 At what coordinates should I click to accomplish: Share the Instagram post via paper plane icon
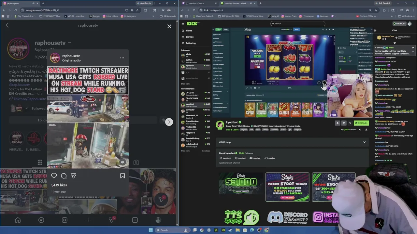[74, 176]
